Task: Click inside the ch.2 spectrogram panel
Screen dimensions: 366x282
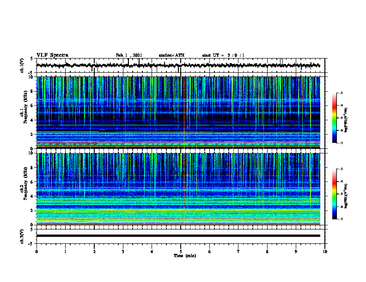Action: (x=178, y=189)
